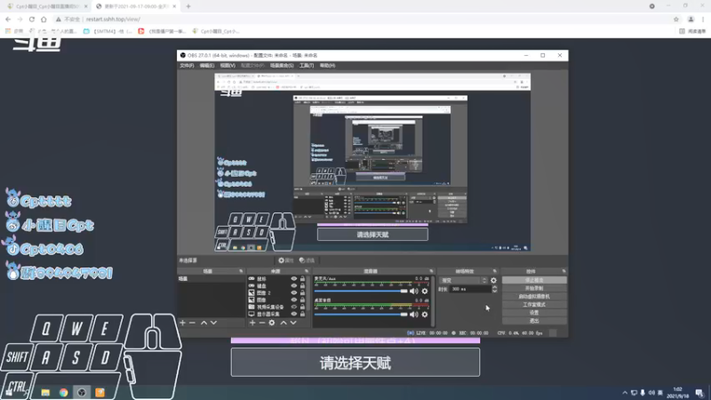Click the 开始录制 button
The width and height of the screenshot is (711, 400).
(534, 288)
